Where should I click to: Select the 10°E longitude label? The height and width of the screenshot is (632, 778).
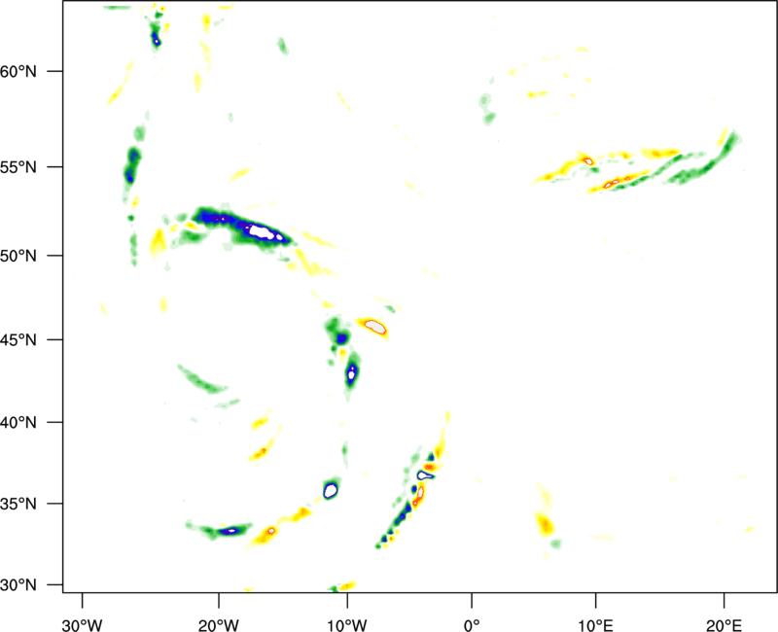tap(595, 625)
